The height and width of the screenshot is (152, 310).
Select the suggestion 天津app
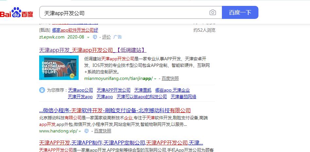[105, 97]
